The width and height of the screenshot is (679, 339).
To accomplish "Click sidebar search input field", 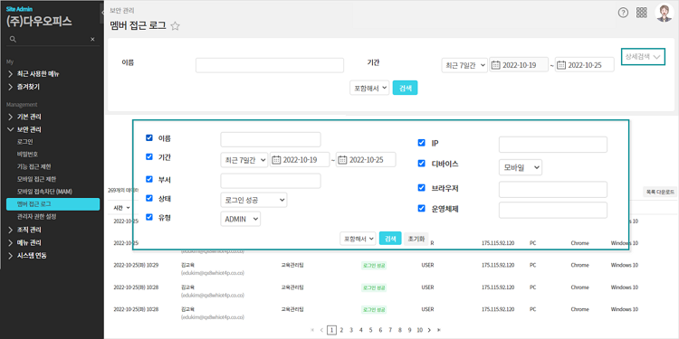I will [53, 40].
